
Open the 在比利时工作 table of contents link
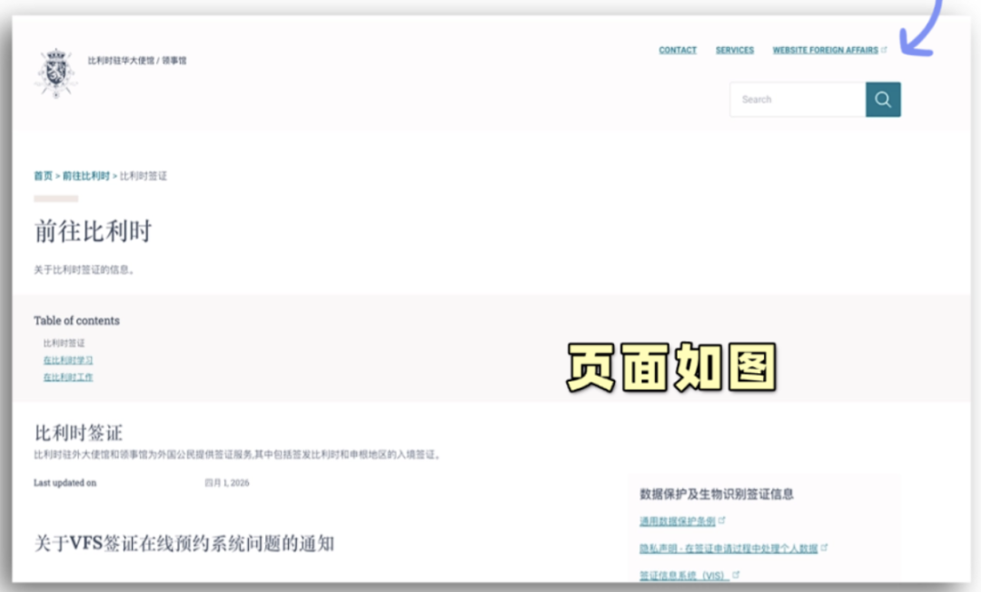[x=68, y=377]
